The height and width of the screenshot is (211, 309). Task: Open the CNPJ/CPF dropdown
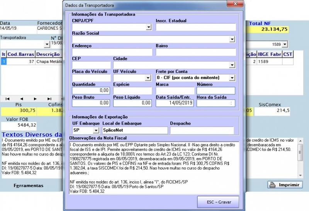[x=149, y=27]
